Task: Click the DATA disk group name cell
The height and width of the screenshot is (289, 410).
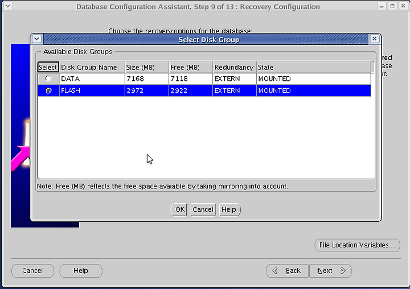Action: click(x=92, y=79)
